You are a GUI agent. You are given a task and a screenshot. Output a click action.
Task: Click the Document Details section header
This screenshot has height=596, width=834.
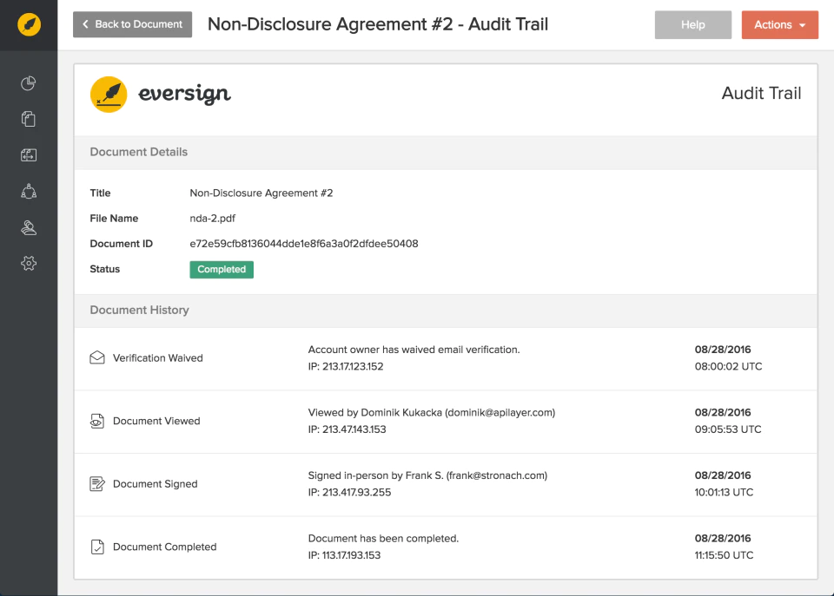[139, 152]
